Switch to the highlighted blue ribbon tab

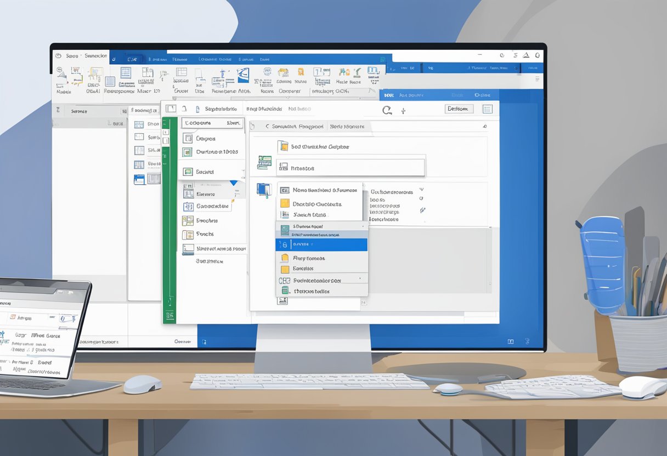[132, 59]
